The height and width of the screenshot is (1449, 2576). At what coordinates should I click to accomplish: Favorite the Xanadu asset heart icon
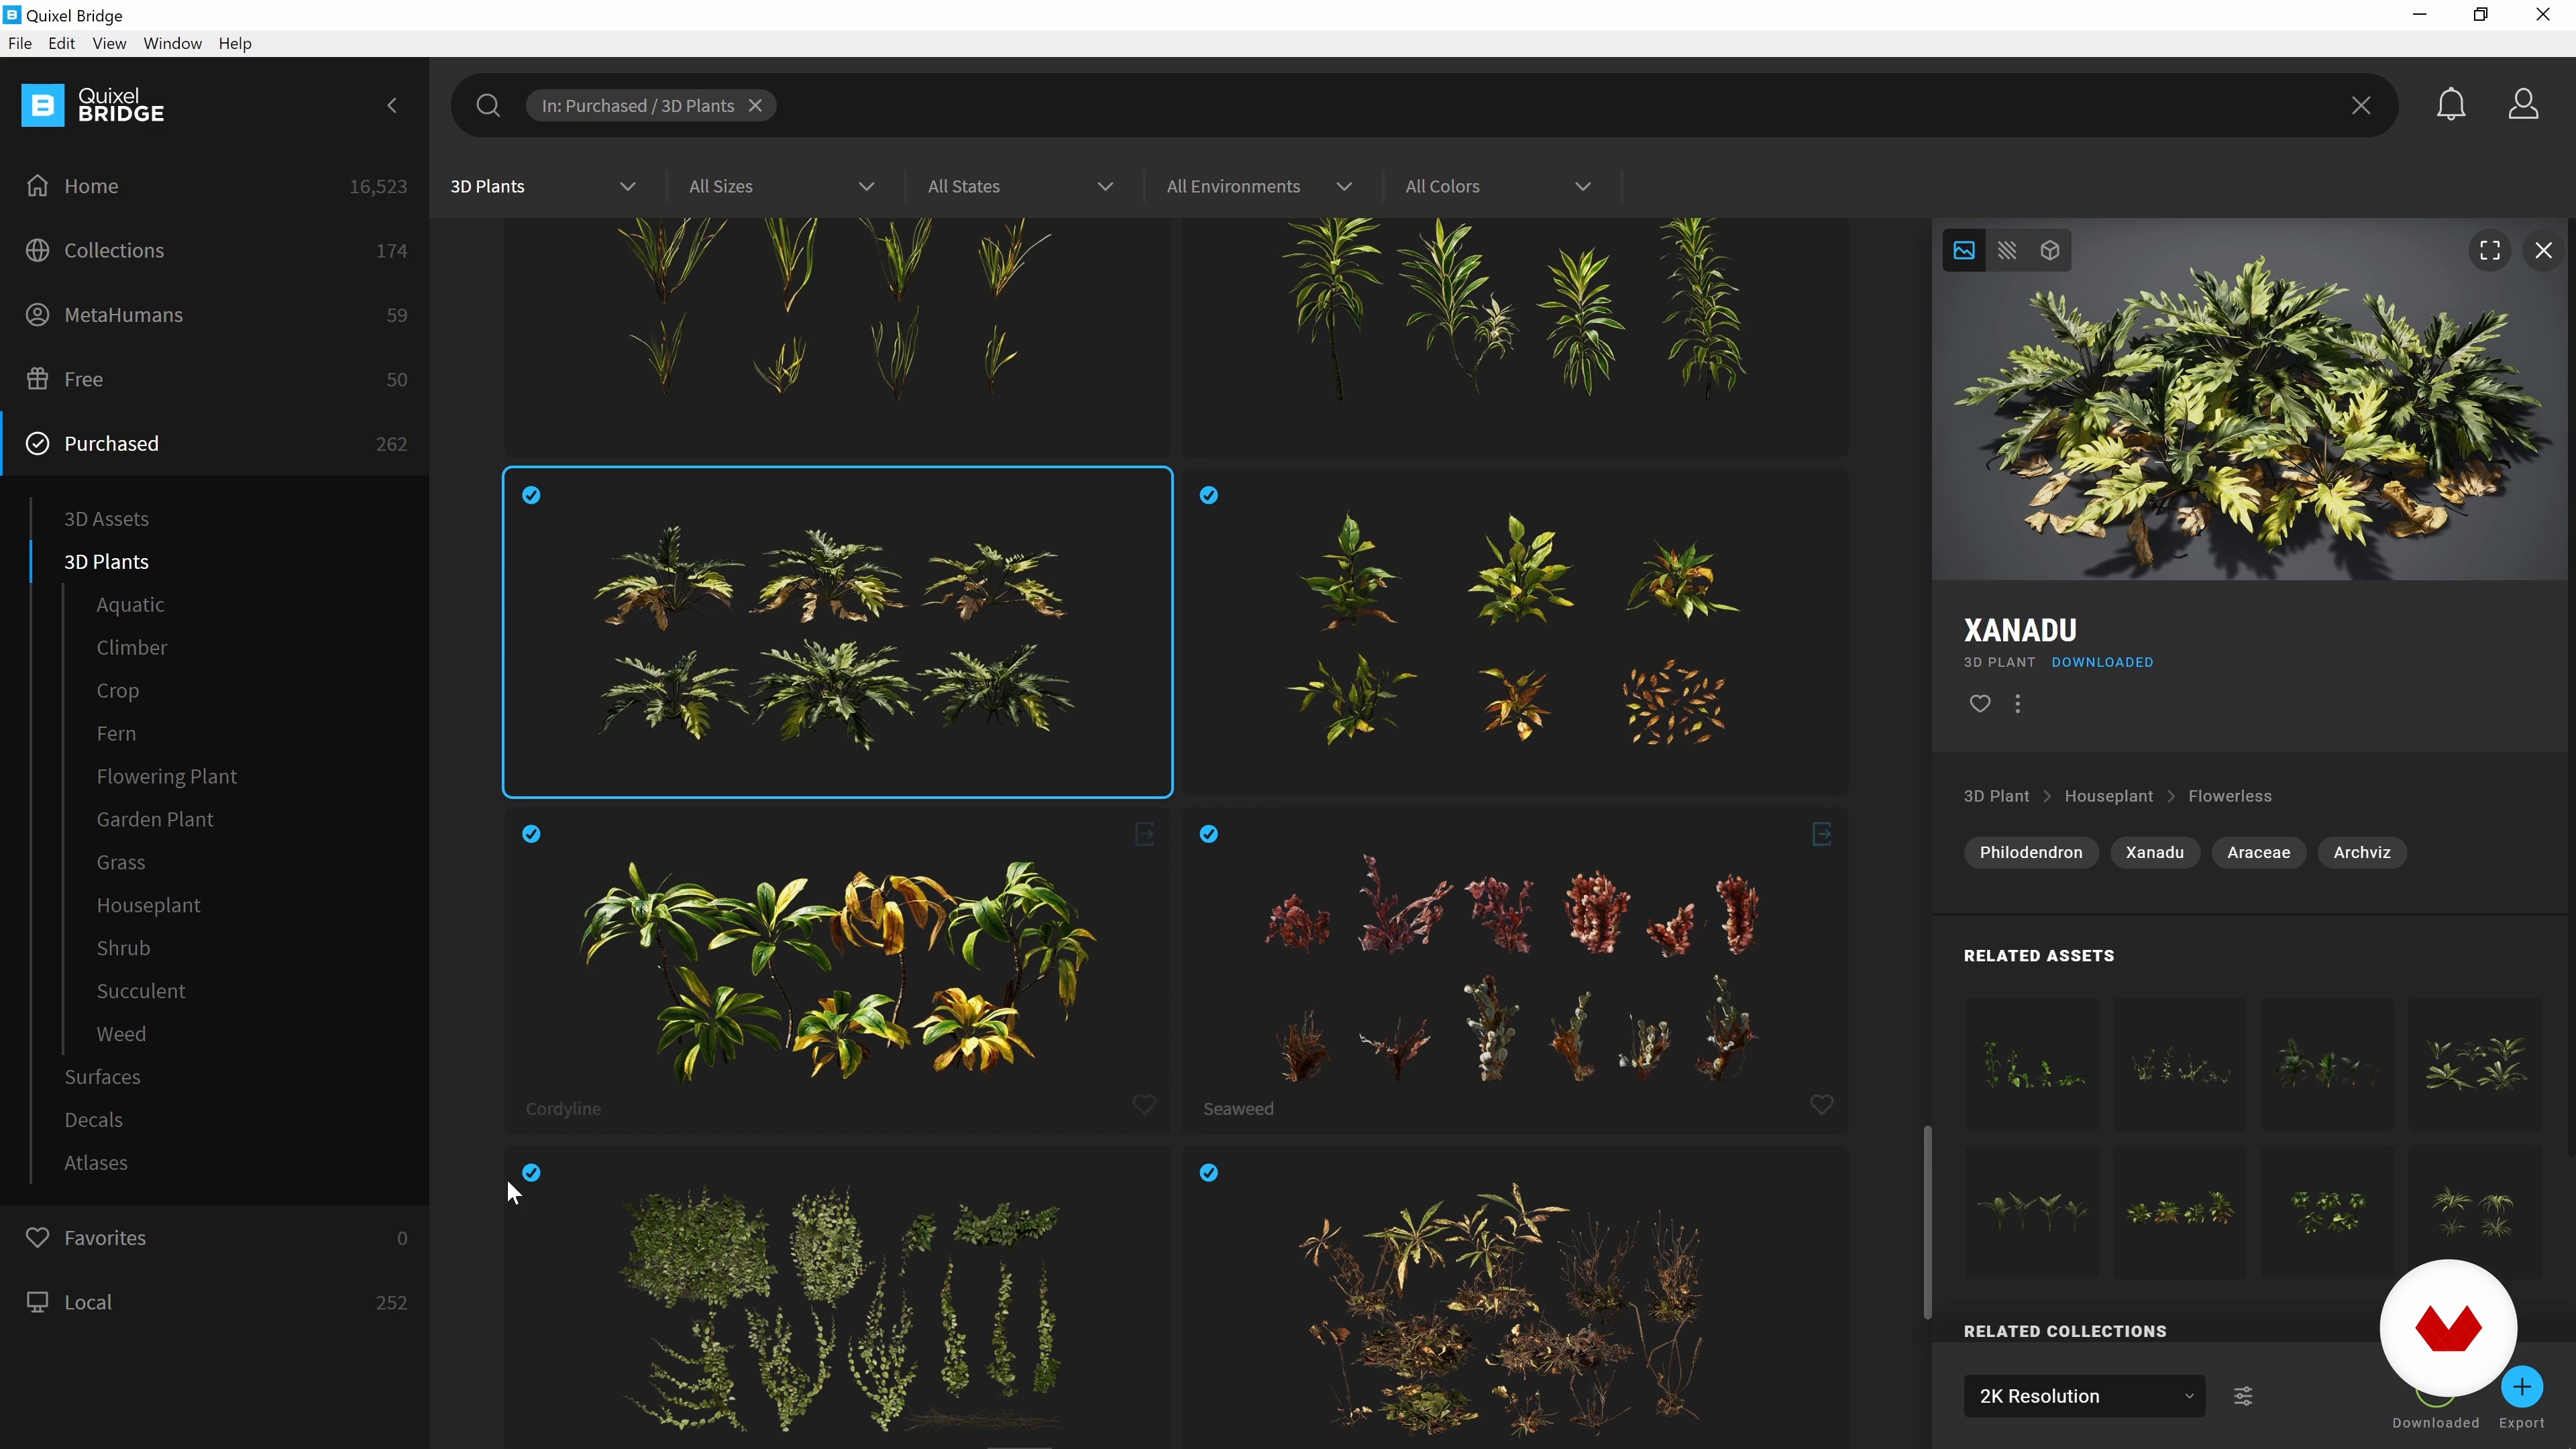pos(1980,704)
